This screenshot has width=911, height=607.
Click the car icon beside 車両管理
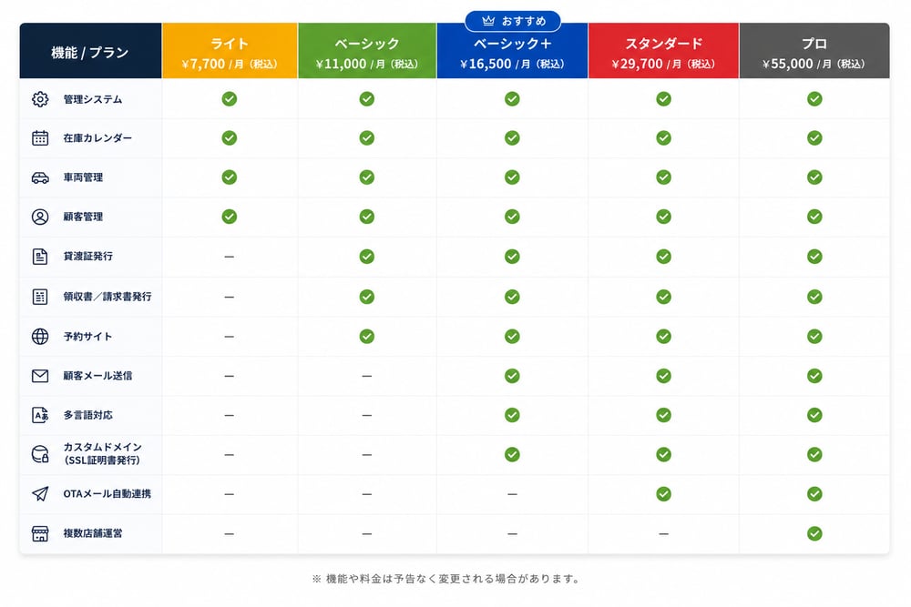click(x=40, y=177)
